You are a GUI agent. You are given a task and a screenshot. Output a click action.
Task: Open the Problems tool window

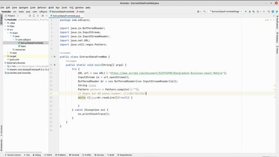tap(61, 155)
